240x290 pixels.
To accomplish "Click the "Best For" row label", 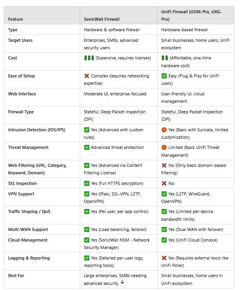I will tap(16, 276).
